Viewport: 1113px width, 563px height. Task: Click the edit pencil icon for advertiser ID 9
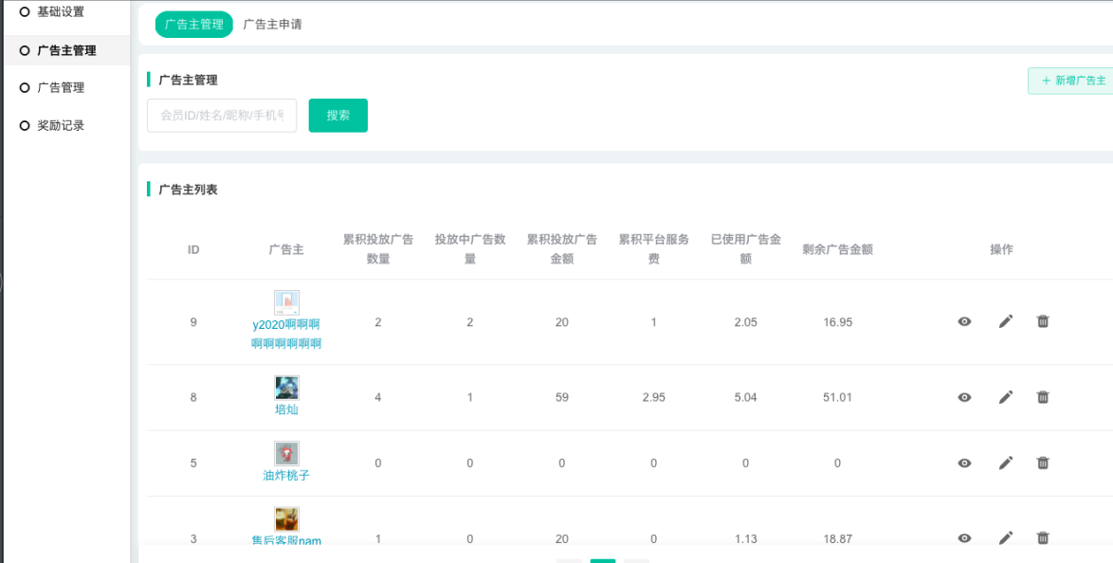(x=1006, y=321)
